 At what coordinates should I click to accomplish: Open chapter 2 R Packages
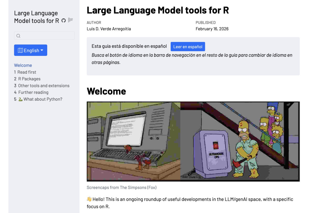pyautogui.click(x=27, y=79)
